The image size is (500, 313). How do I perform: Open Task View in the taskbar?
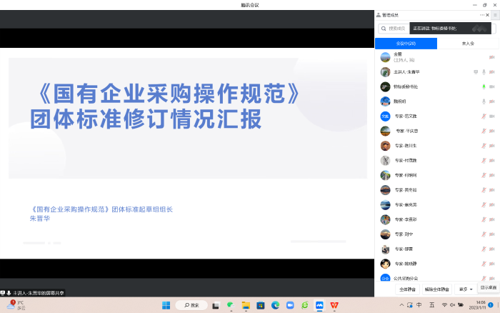coord(216,305)
